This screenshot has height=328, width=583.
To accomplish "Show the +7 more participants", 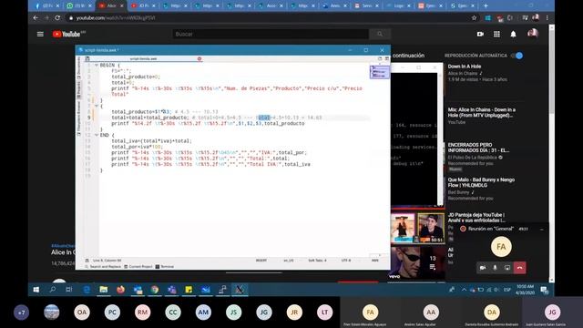I will [x=21, y=313].
